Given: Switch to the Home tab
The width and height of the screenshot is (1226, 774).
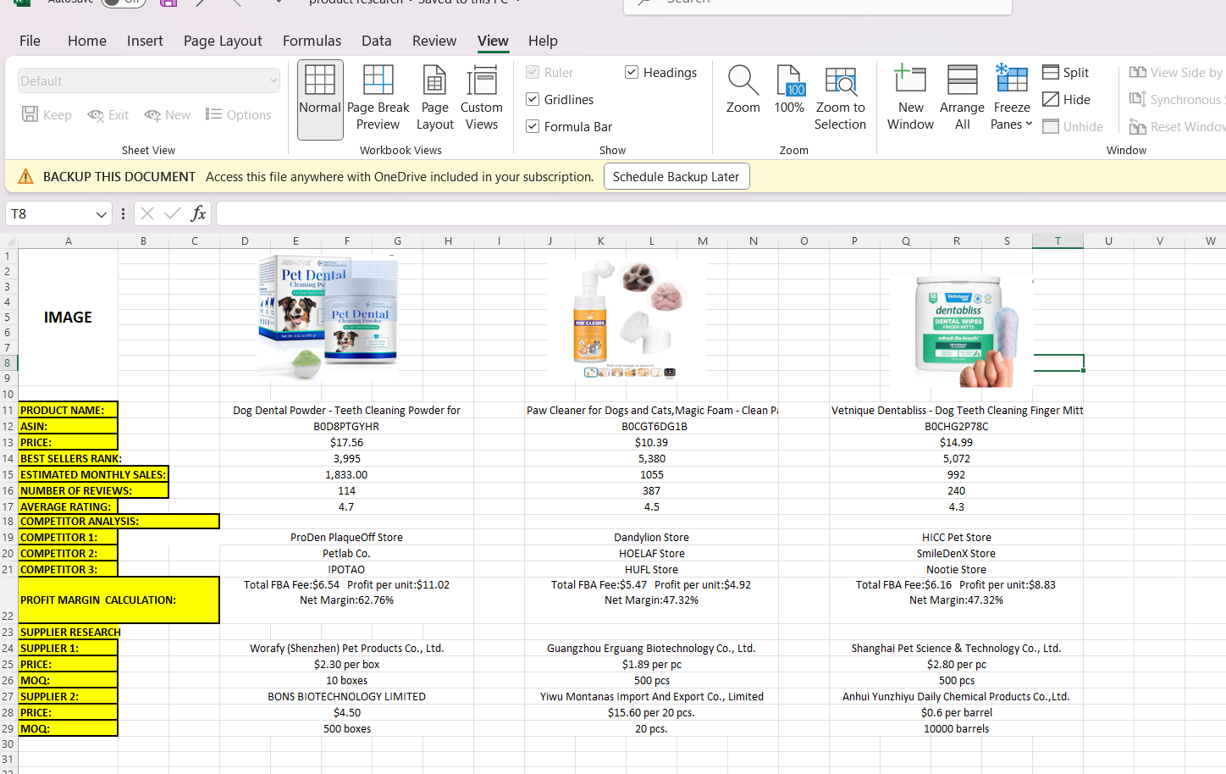Looking at the screenshot, I should [x=87, y=41].
